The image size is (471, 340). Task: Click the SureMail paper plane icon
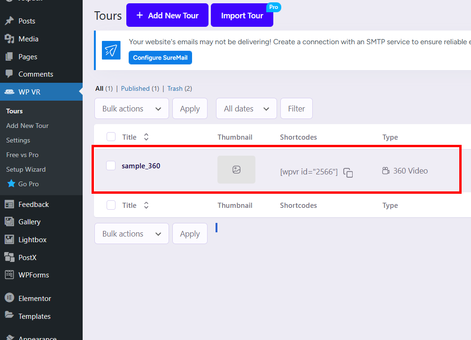point(111,50)
